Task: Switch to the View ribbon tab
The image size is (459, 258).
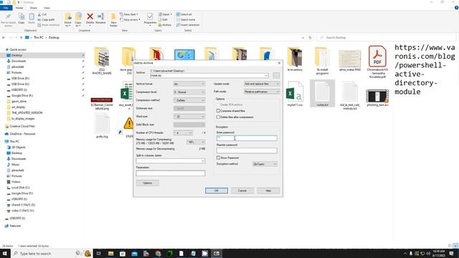Action: pos(47,8)
